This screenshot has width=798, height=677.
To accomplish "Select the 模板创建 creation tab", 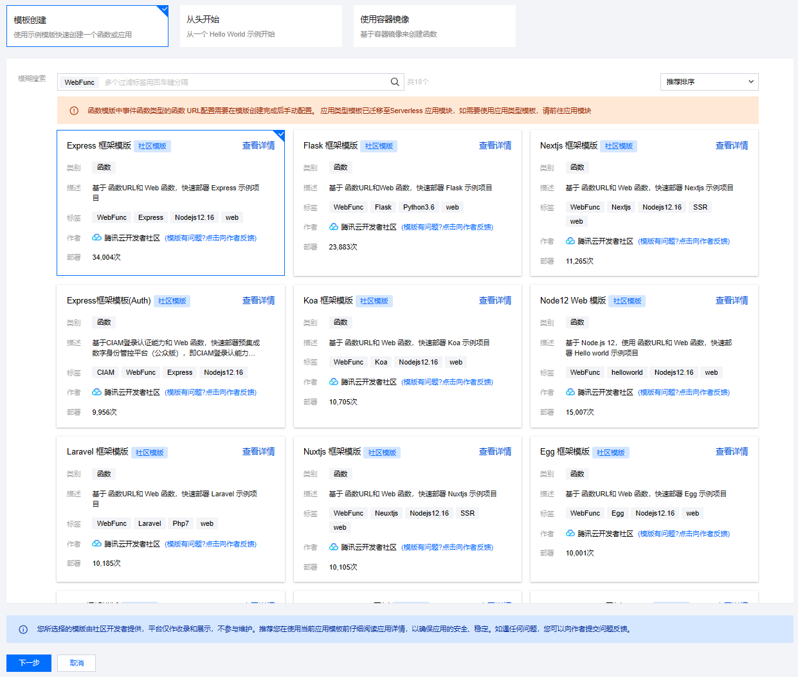I will tap(87, 26).
